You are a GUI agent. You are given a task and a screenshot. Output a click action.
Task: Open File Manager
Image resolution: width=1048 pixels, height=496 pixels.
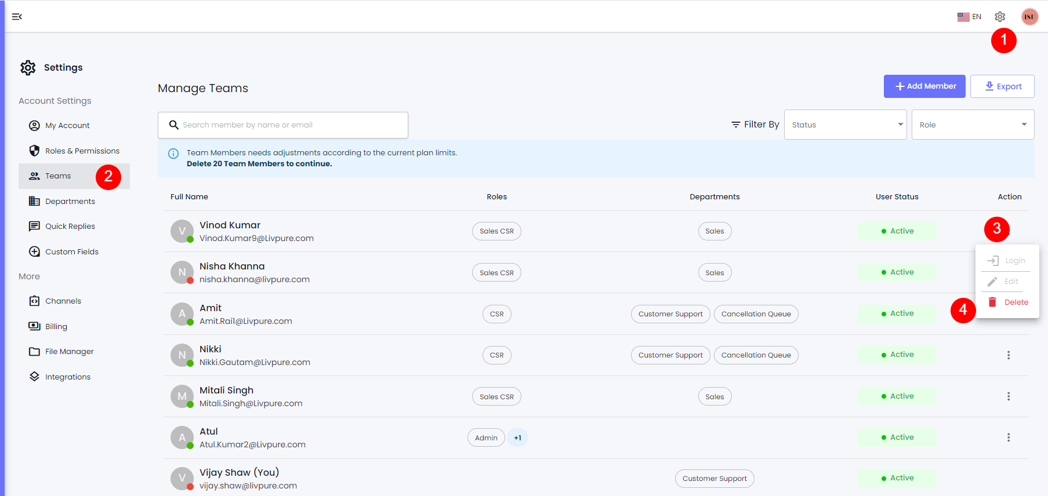[x=69, y=352]
